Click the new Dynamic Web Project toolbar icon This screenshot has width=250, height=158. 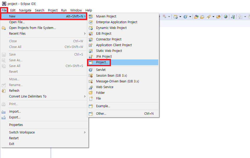[176, 17]
